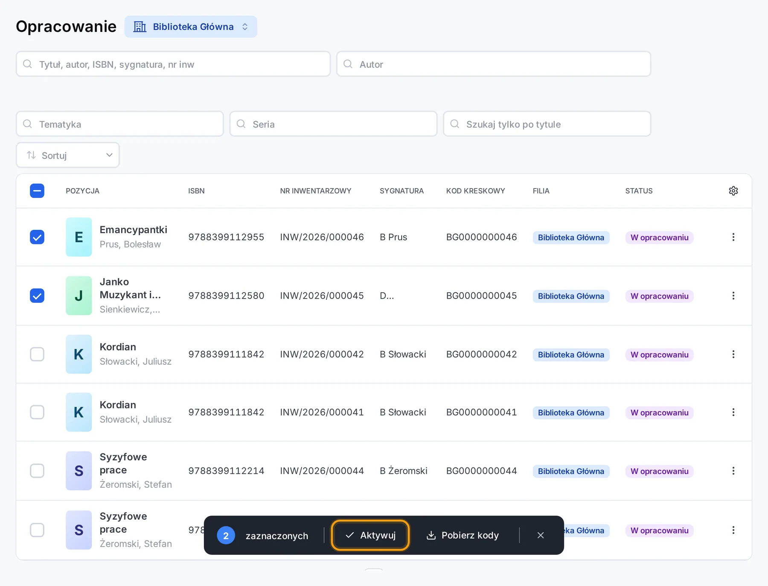The width and height of the screenshot is (768, 586).
Task: Click Biblioteka Główna badge in Emancypantki row
Action: (571, 238)
